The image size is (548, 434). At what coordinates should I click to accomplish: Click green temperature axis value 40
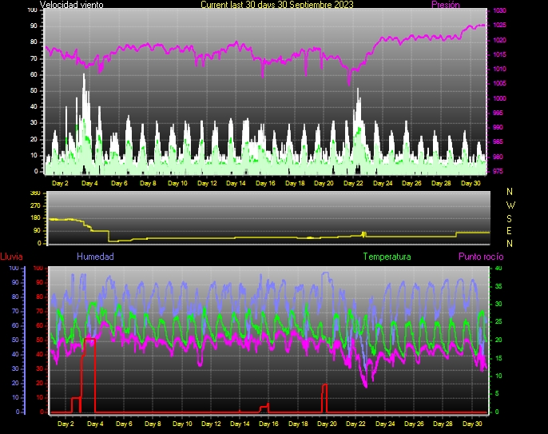(498, 269)
